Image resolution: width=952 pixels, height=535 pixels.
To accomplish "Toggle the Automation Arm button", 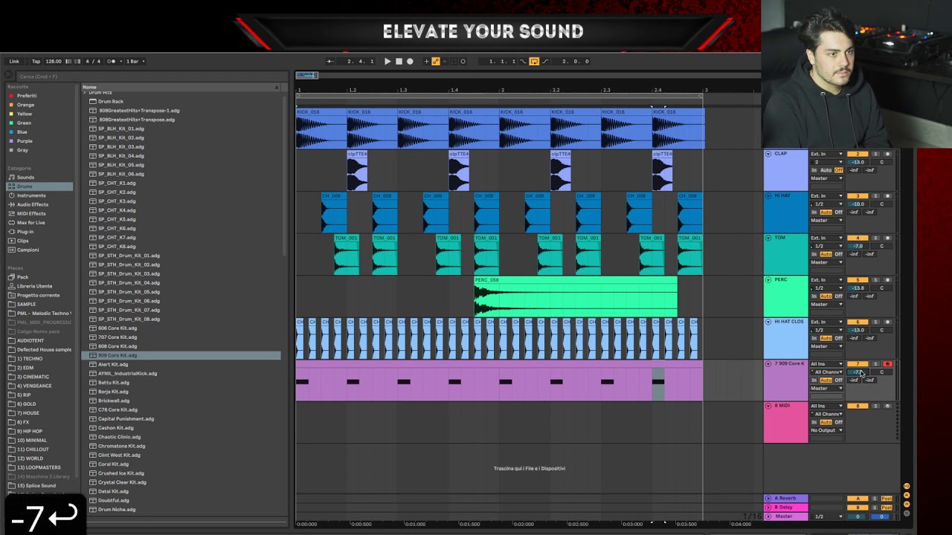I will (x=436, y=61).
